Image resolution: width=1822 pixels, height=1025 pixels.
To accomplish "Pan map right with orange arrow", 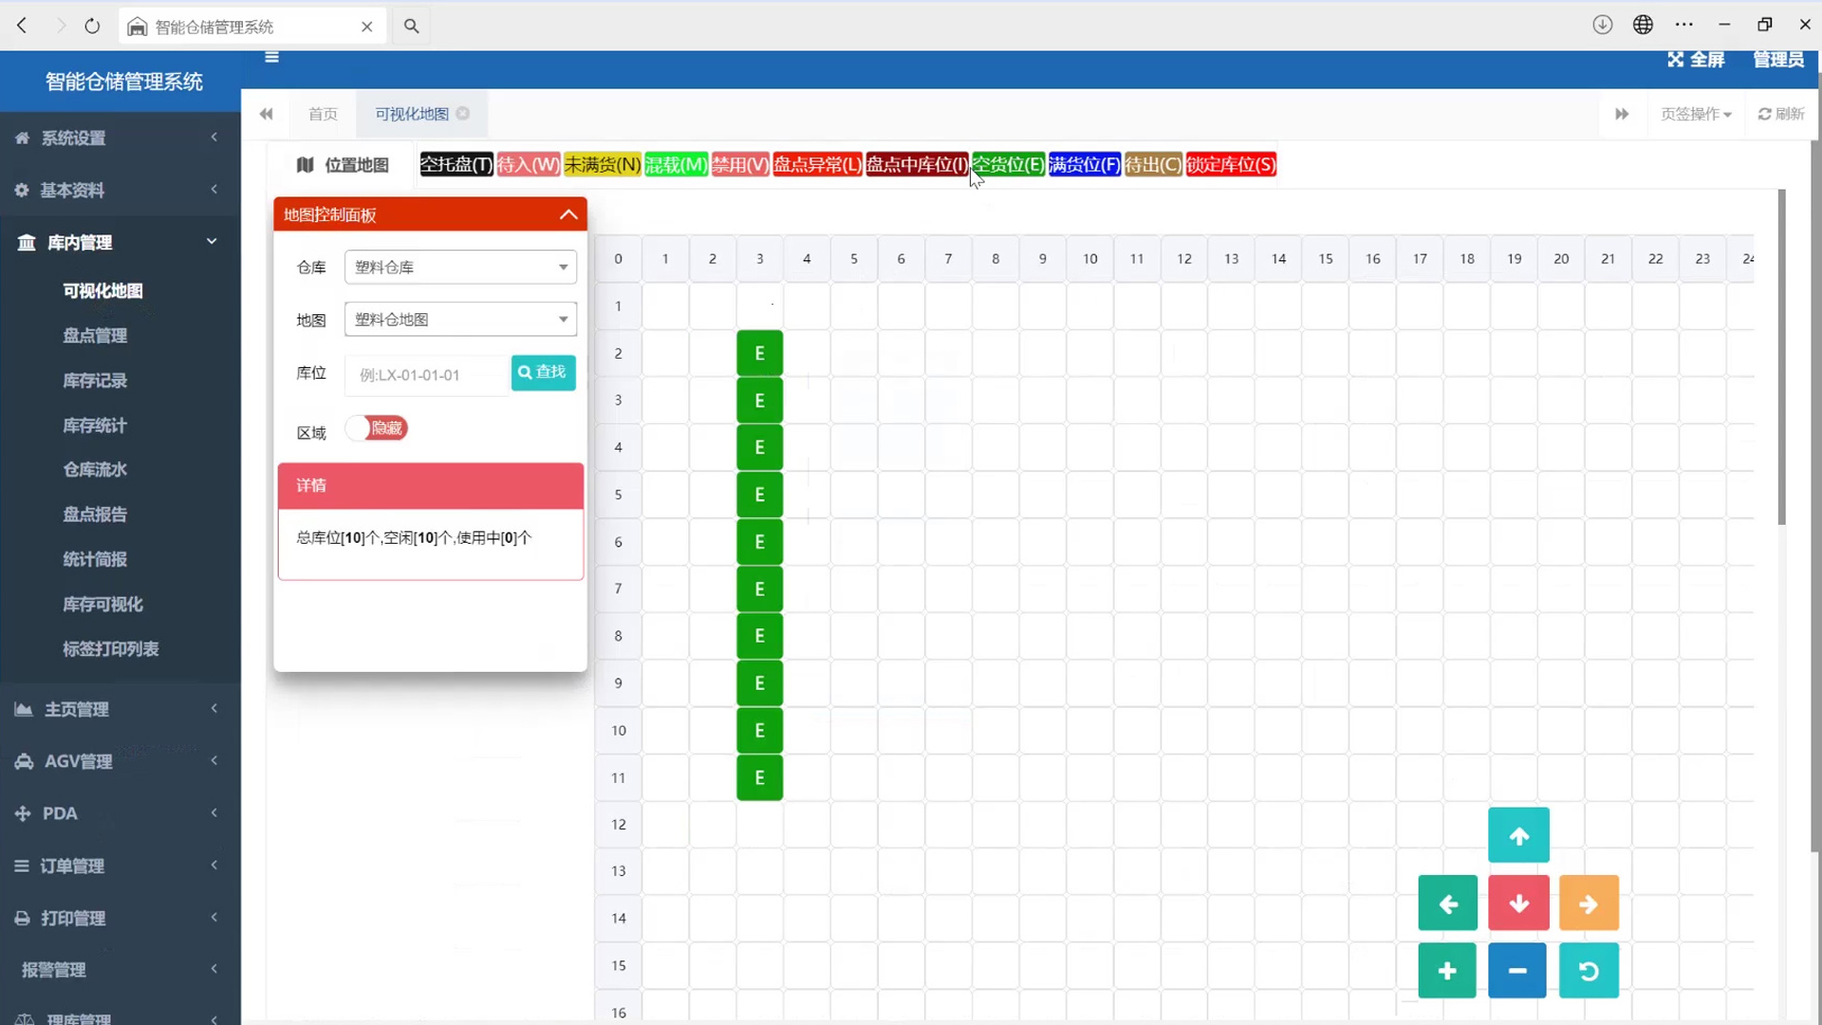I will [x=1589, y=904].
